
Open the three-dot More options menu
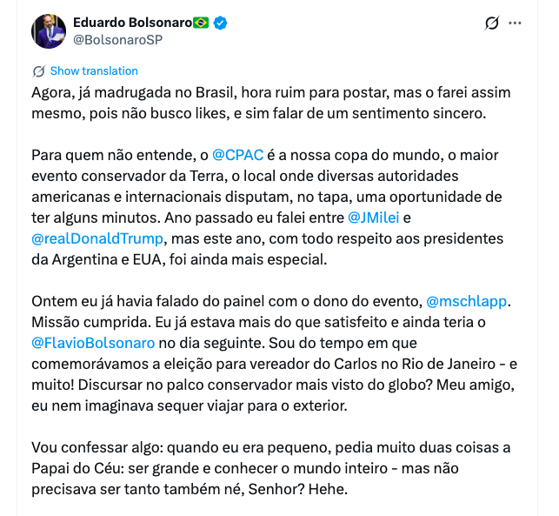[516, 23]
